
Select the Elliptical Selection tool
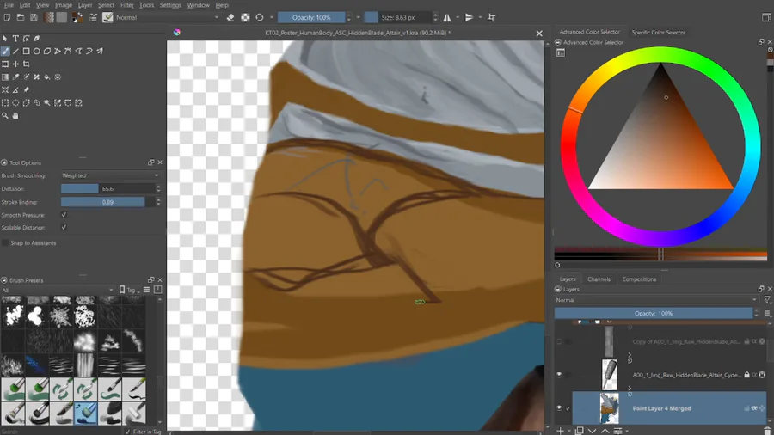15,103
